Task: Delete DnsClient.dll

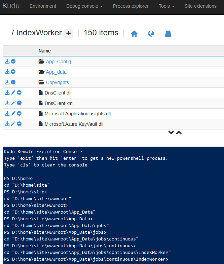Action: click(19, 92)
